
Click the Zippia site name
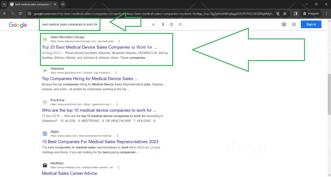pyautogui.click(x=55, y=131)
